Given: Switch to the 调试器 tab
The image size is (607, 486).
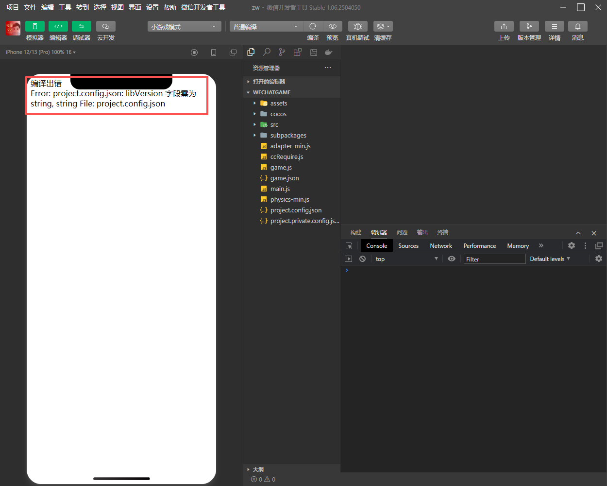Looking at the screenshot, I should (379, 232).
